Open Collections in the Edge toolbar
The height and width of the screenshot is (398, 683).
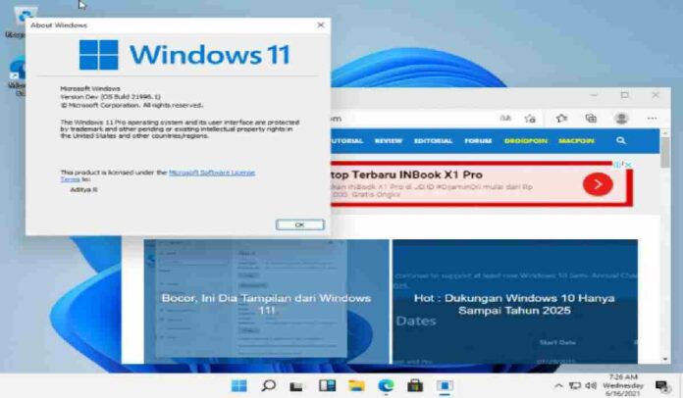coord(591,119)
